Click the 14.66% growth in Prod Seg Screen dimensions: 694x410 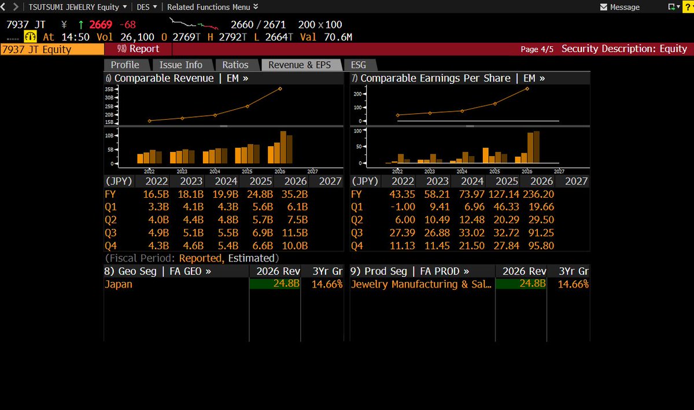573,284
